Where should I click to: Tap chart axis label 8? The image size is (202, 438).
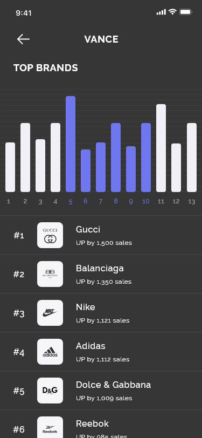click(x=116, y=201)
